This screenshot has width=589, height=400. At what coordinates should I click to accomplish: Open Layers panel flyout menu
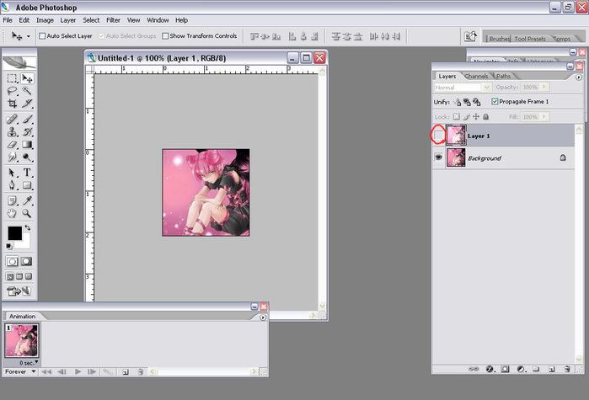point(579,77)
